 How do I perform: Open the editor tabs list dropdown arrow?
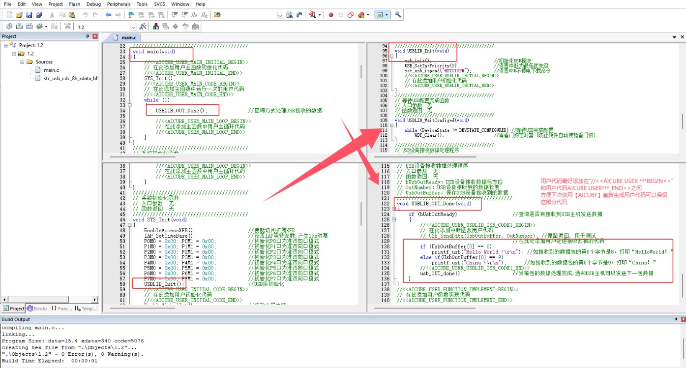coord(675,37)
